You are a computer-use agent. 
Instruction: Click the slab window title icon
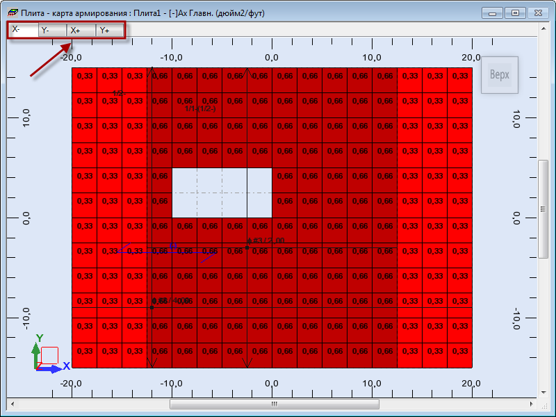point(13,13)
